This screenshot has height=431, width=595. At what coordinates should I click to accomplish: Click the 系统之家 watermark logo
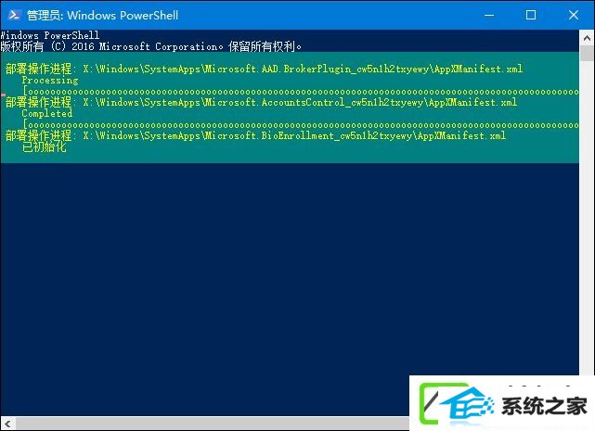coord(503,404)
